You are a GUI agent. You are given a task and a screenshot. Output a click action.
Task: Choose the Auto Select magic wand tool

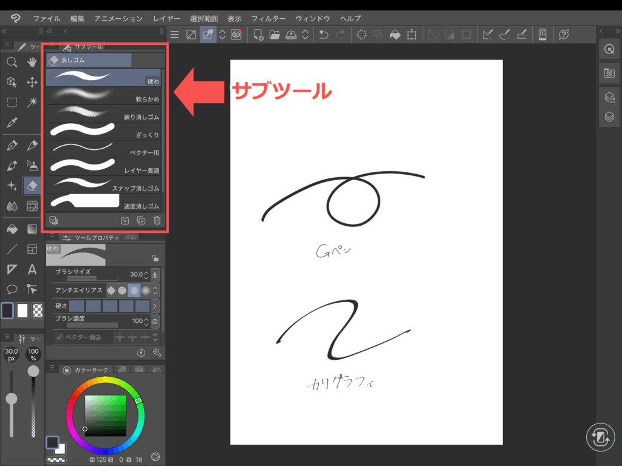(x=32, y=102)
